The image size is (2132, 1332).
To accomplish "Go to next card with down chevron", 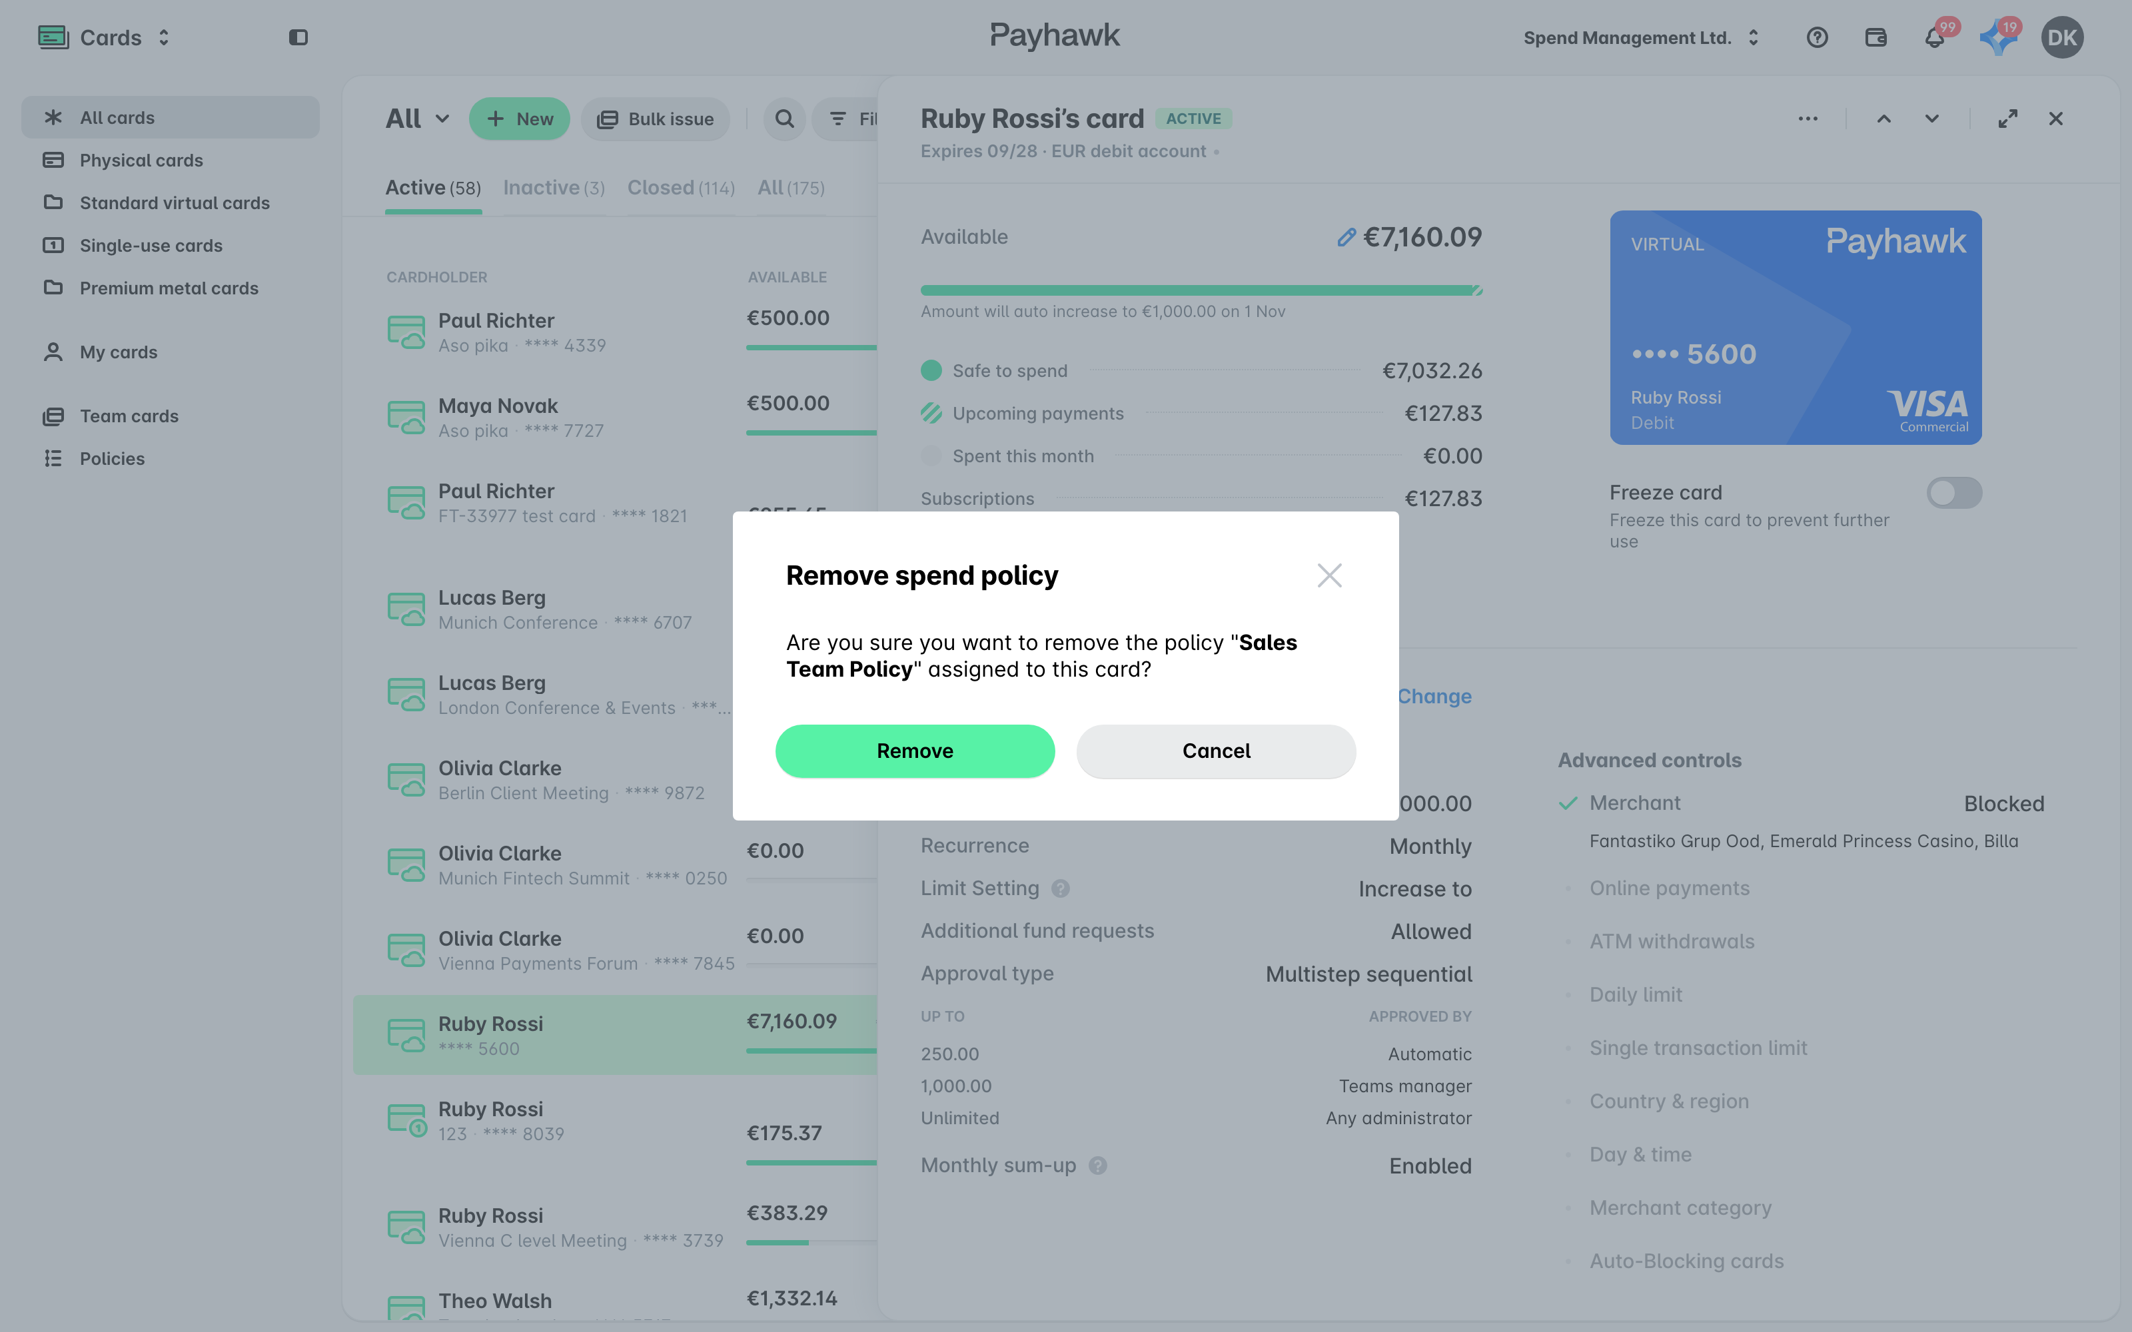I will pos(1931,119).
